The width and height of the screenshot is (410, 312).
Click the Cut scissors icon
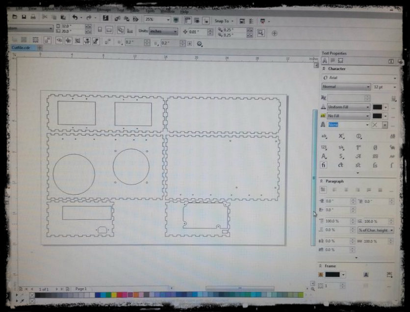coord(45,17)
